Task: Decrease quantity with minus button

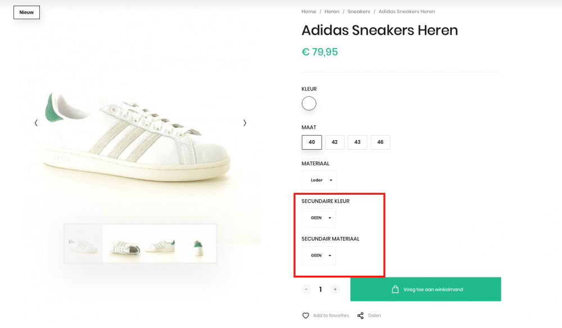Action: click(306, 289)
